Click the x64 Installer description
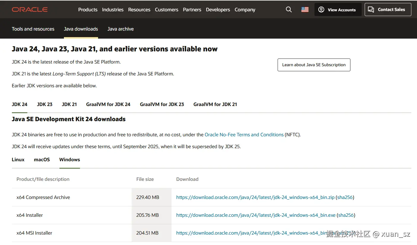Viewport: 417px width, 245px height. [30, 215]
